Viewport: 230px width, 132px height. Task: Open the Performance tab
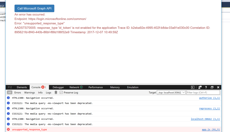click(x=96, y=87)
